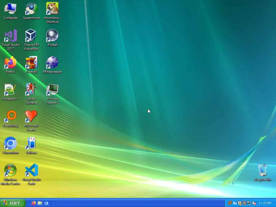Select the Notepad++ desktop icon
Image resolution: width=276 pixels, height=207 pixels.
click(x=11, y=92)
